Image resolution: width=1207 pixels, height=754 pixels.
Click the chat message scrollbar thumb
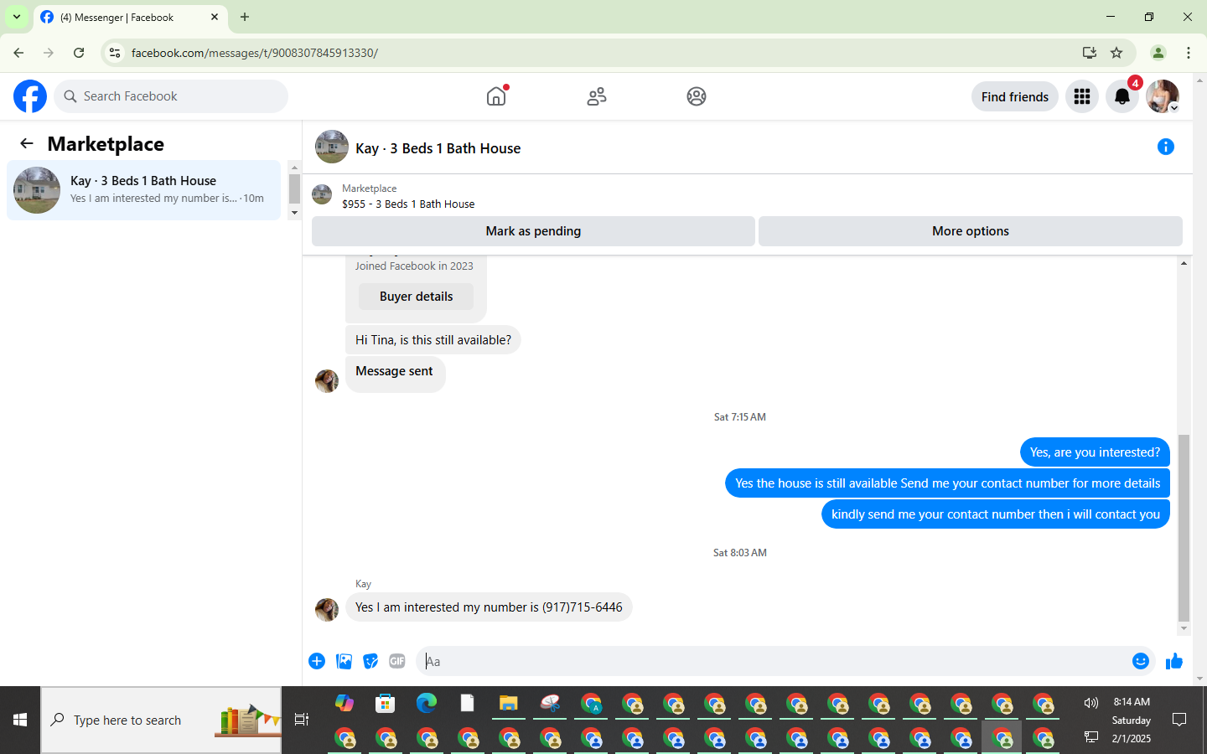point(1184,528)
